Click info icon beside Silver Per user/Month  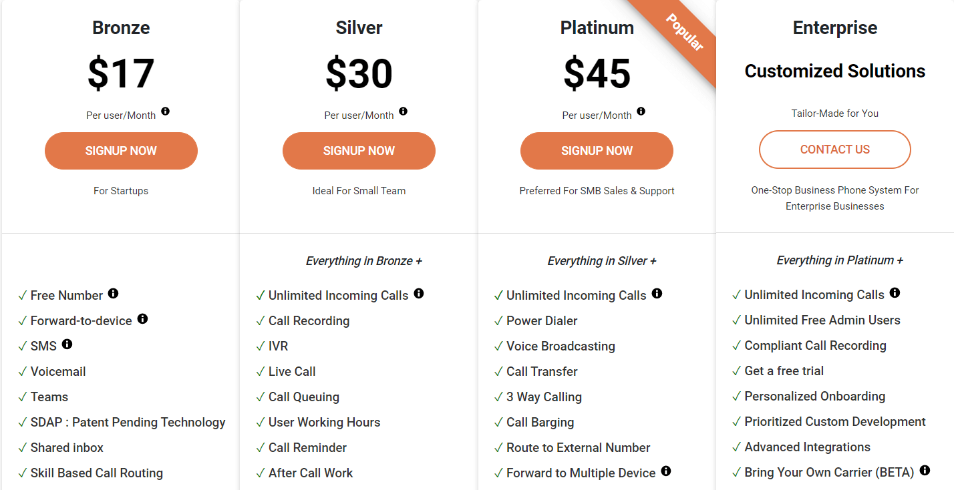[404, 111]
